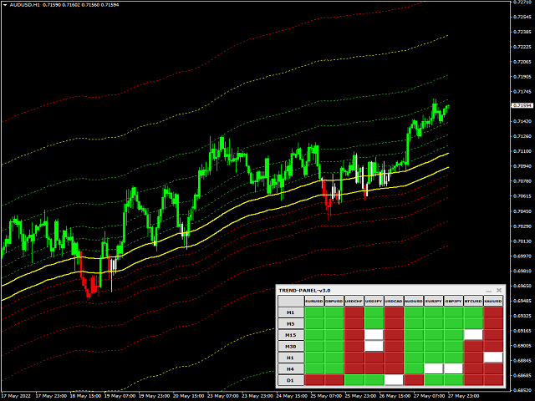Click the H4 timeframe row button

[291, 369]
